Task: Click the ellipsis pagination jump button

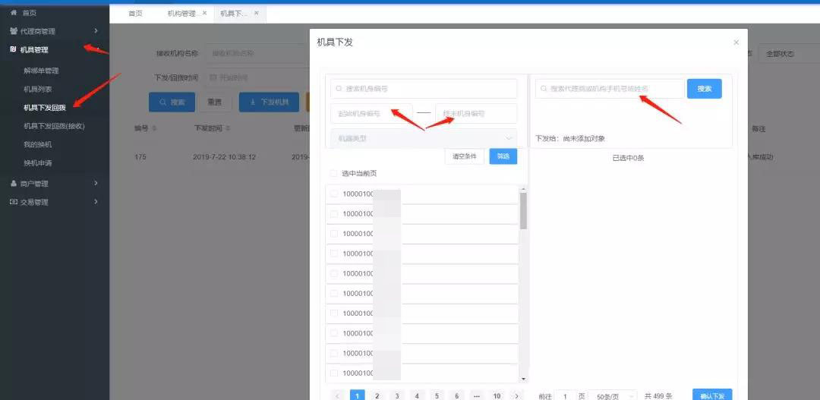Action: [476, 395]
